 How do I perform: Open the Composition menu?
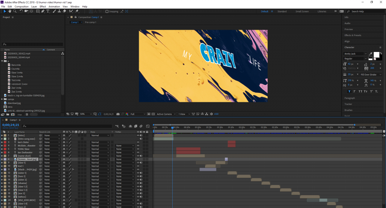pos(22,7)
